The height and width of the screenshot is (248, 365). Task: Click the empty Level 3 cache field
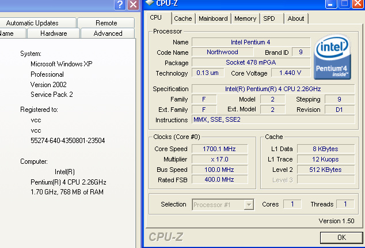[326, 179]
